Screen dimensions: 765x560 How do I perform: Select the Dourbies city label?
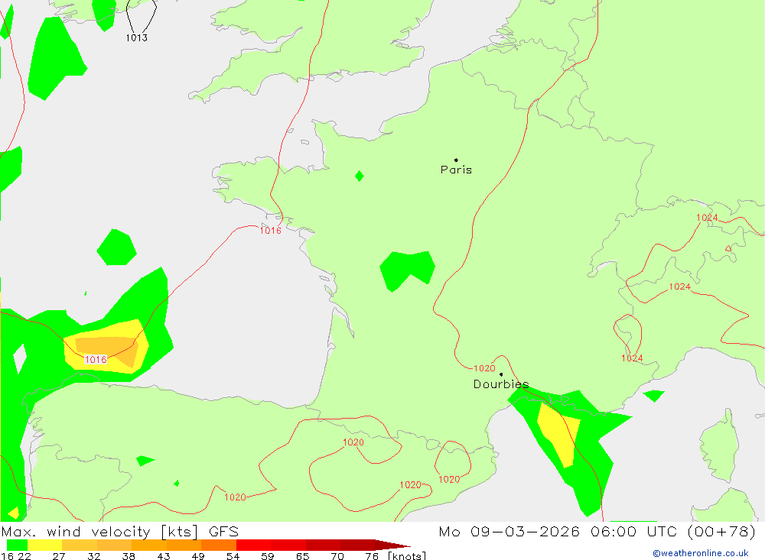point(501,384)
